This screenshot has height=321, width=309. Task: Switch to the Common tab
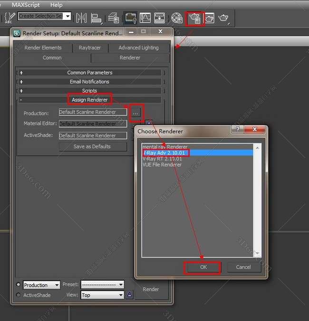pos(52,58)
